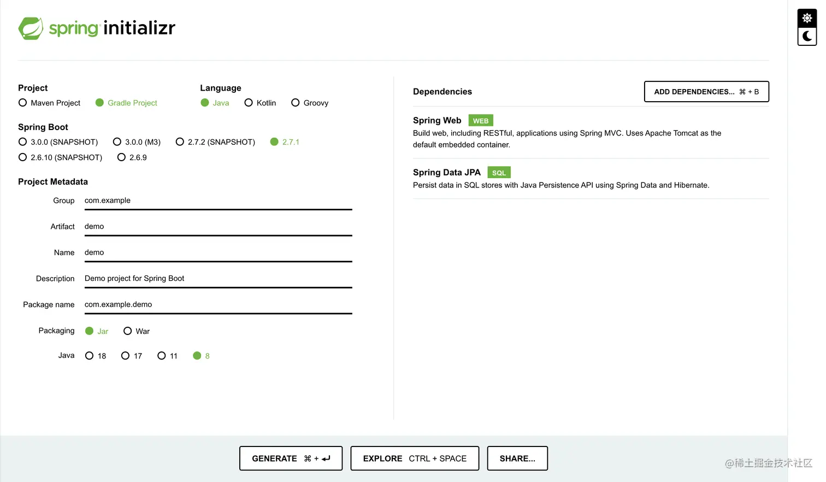Select Spring Boot 3.0.0 (SNAPSHOT)
Image resolution: width=826 pixels, height=482 pixels.
(58, 142)
